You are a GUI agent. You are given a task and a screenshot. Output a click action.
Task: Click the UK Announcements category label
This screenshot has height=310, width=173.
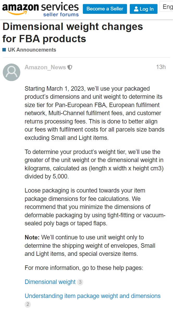click(x=32, y=49)
